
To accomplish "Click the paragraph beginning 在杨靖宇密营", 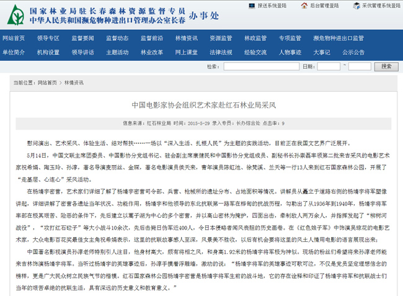I will point(203,215).
